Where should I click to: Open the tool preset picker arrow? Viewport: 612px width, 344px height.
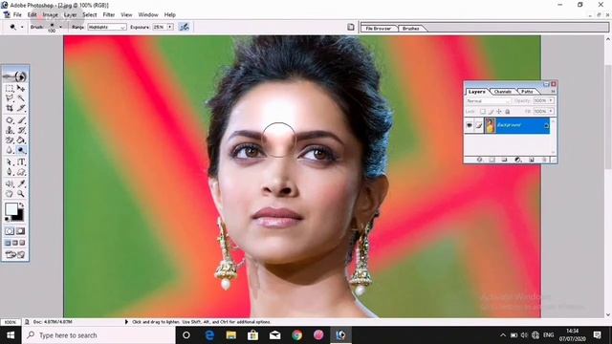pos(22,27)
